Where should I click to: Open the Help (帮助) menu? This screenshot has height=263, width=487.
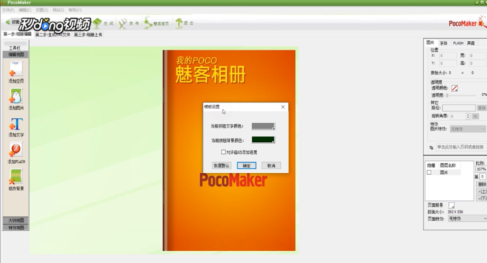(x=75, y=10)
